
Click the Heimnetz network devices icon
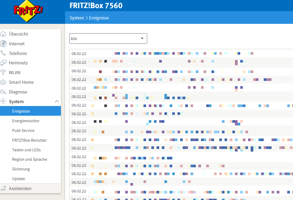3,63
